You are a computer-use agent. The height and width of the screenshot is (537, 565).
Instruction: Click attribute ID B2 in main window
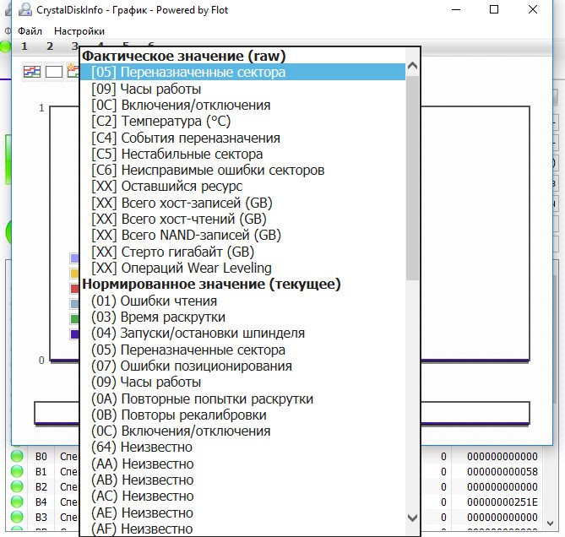click(41, 486)
